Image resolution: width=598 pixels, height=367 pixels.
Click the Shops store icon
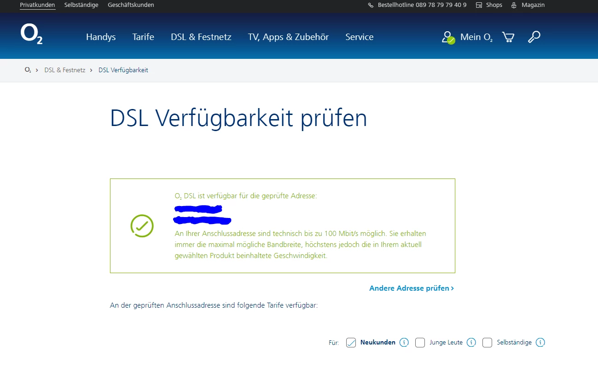pyautogui.click(x=479, y=5)
